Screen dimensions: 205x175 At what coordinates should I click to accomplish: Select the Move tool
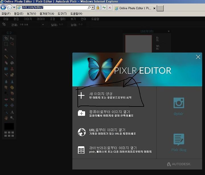tap(12, 38)
